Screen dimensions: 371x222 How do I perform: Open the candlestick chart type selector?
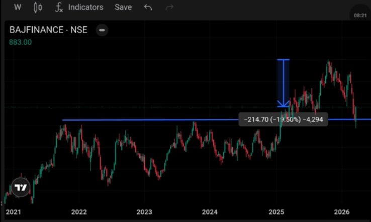[38, 8]
